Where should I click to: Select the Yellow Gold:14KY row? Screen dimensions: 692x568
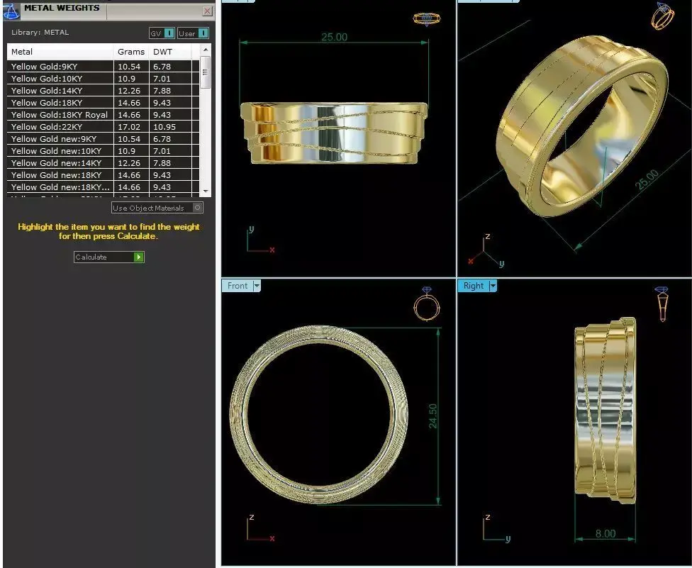click(103, 91)
